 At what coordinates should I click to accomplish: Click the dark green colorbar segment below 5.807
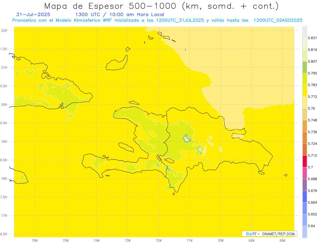tap(305, 67)
